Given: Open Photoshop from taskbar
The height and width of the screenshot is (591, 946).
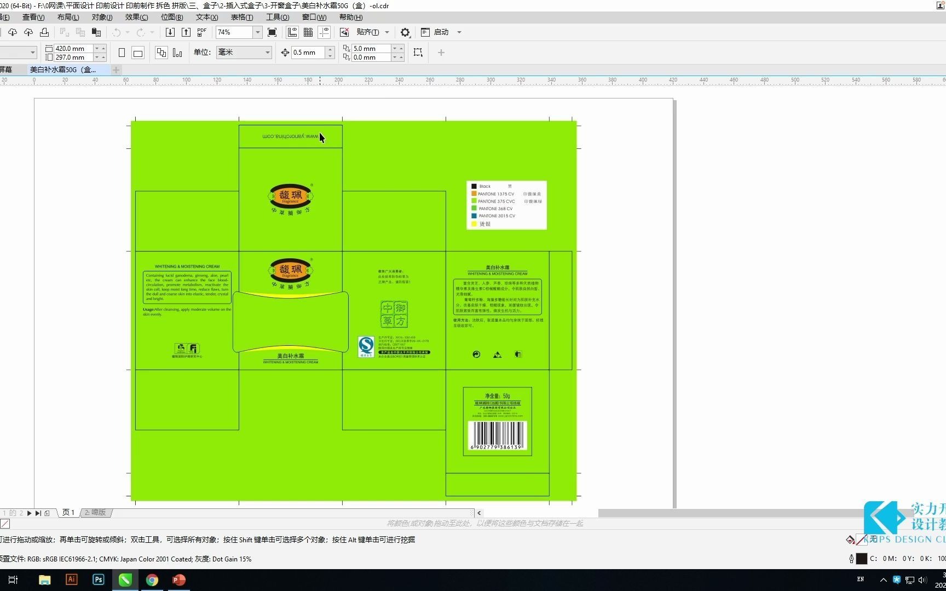Looking at the screenshot, I should coord(99,580).
